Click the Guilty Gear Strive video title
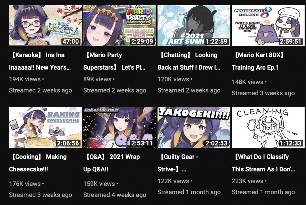This screenshot has width=306, height=205. pos(178,163)
